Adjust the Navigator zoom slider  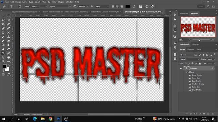click(199, 40)
